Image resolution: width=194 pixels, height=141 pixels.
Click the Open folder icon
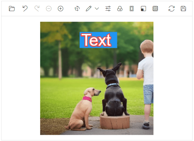pyautogui.click(x=12, y=9)
